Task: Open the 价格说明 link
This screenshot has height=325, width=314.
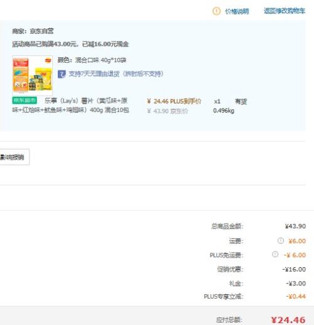Action: click(237, 11)
